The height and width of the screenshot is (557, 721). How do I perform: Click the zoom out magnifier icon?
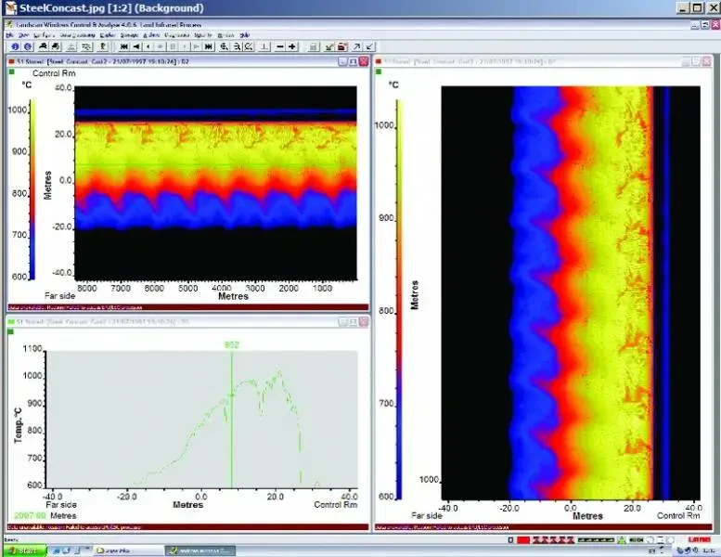click(x=238, y=45)
